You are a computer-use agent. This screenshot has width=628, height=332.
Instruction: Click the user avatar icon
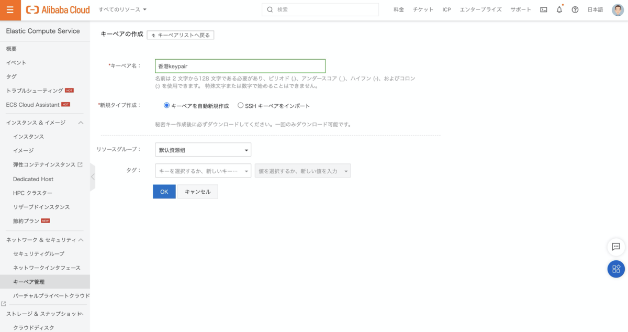618,9
